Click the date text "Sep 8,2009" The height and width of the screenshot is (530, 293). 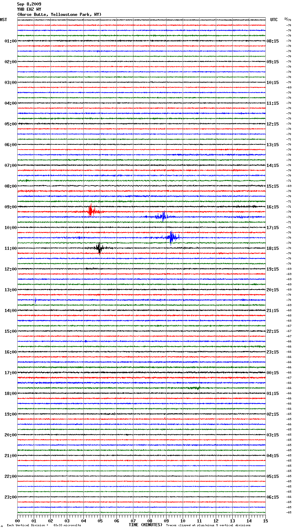[29, 4]
